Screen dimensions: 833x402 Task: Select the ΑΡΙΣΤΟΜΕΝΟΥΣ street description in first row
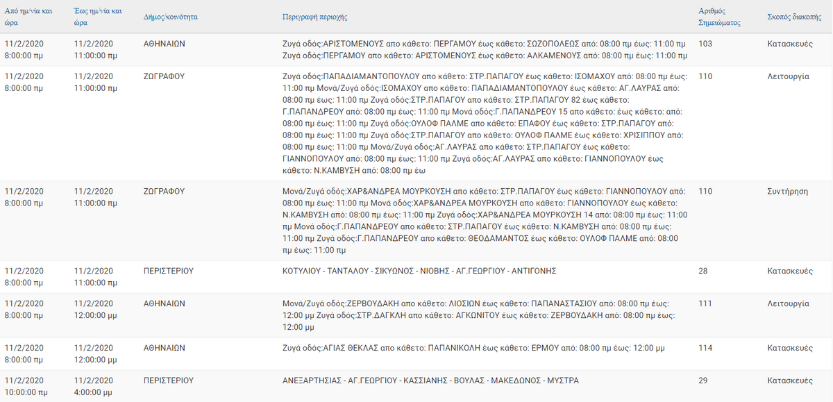[485, 50]
